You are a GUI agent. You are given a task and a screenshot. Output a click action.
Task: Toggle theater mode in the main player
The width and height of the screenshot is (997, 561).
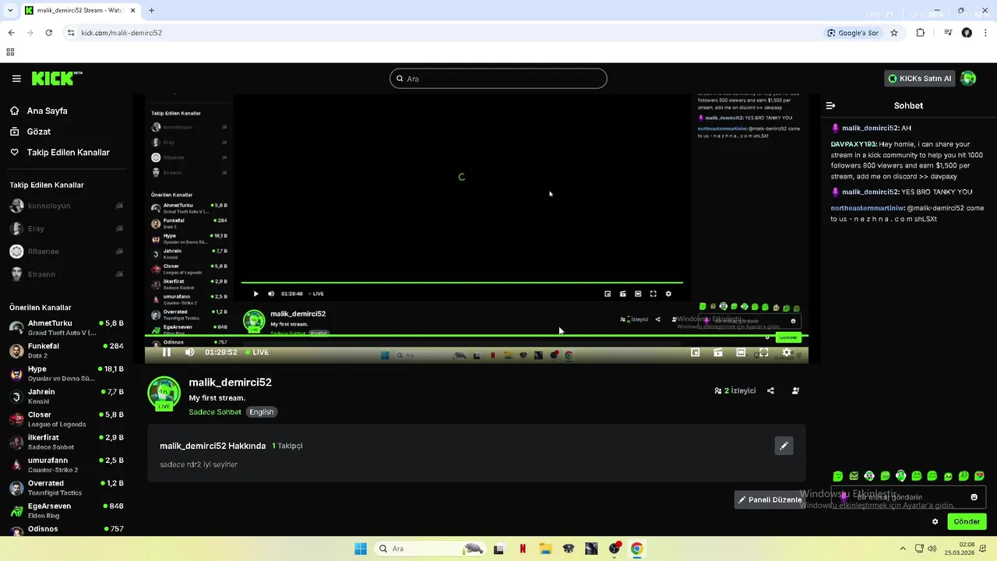coord(741,352)
